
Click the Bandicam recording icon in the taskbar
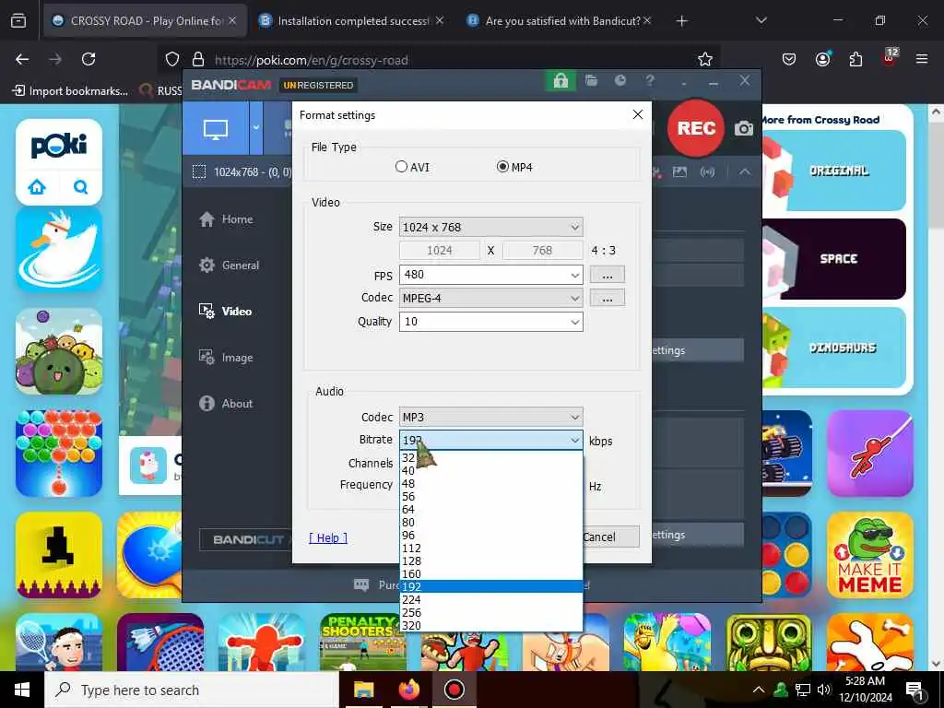(x=454, y=690)
